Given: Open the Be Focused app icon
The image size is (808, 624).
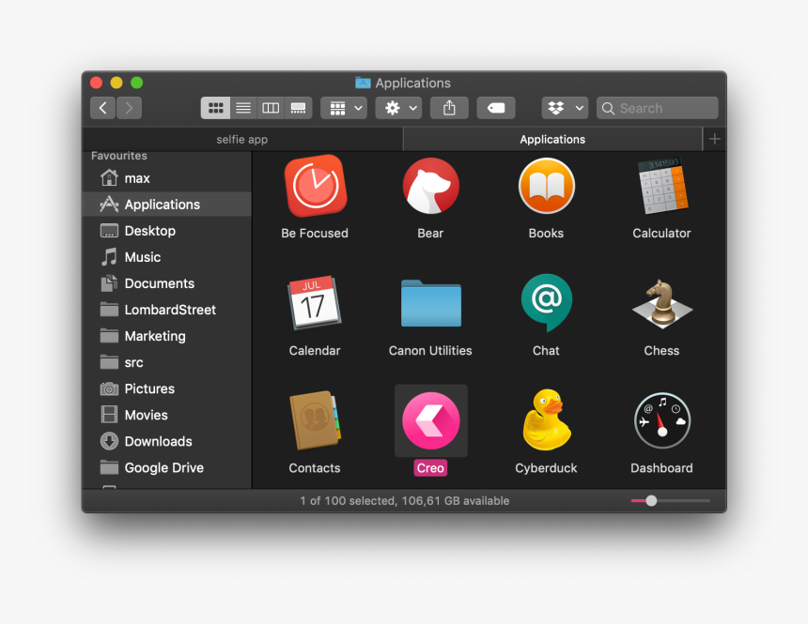Looking at the screenshot, I should pos(316,186).
